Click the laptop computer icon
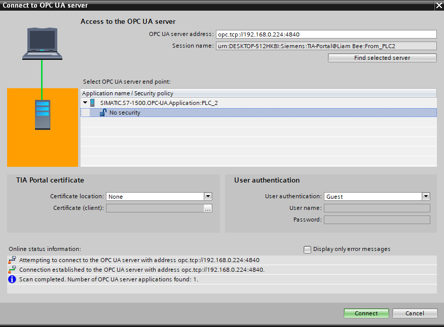The width and height of the screenshot is (444, 327). (x=42, y=44)
